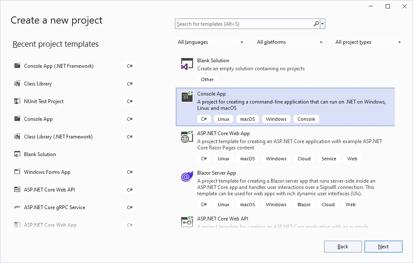The height and width of the screenshot is (263, 413).
Task: Click the Console App C# icon in template list
Action: coord(187,97)
